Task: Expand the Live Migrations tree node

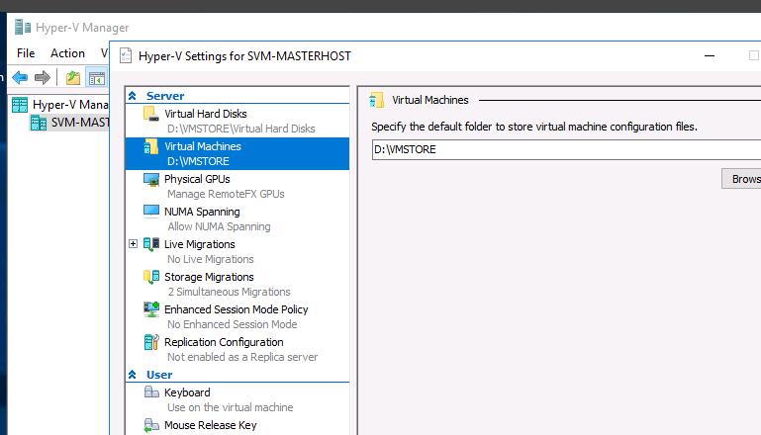Action: pyautogui.click(x=134, y=244)
